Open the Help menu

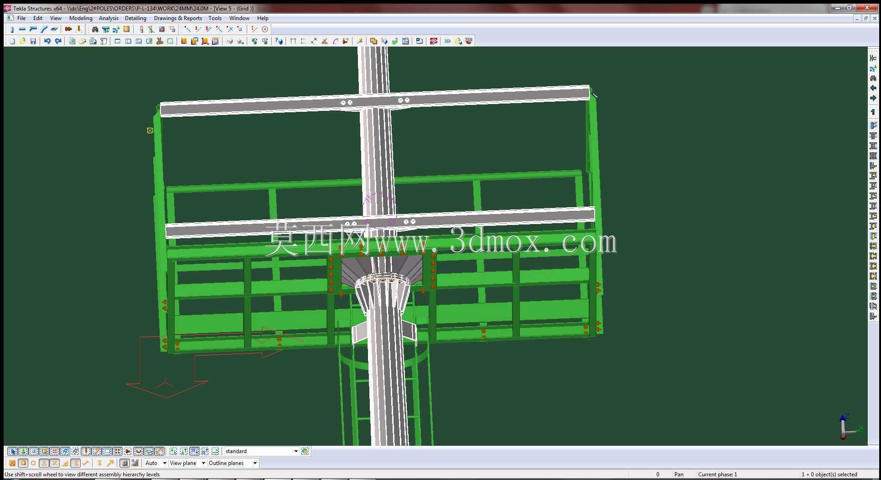coord(263,18)
